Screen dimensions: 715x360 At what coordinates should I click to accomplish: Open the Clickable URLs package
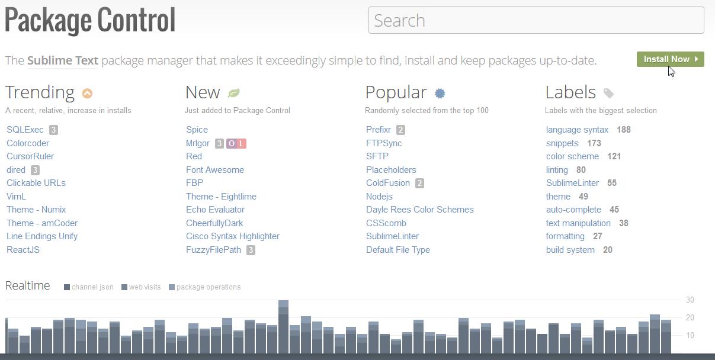(36, 183)
